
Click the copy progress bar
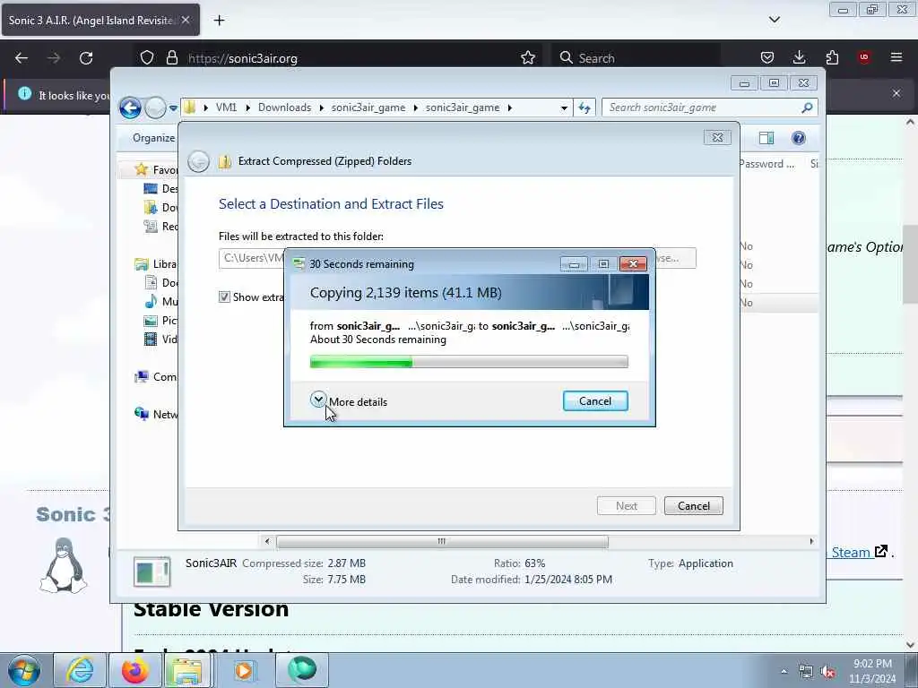[469, 362]
